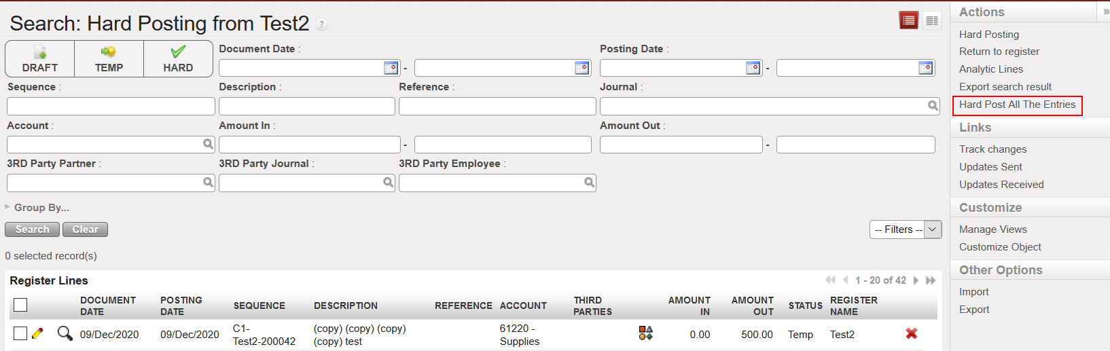Click Hard Post All The Entries action
Image resolution: width=1110 pixels, height=351 pixels.
coord(1017,105)
